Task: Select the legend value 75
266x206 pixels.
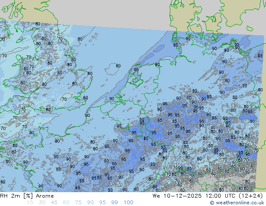Action: (x=78, y=203)
